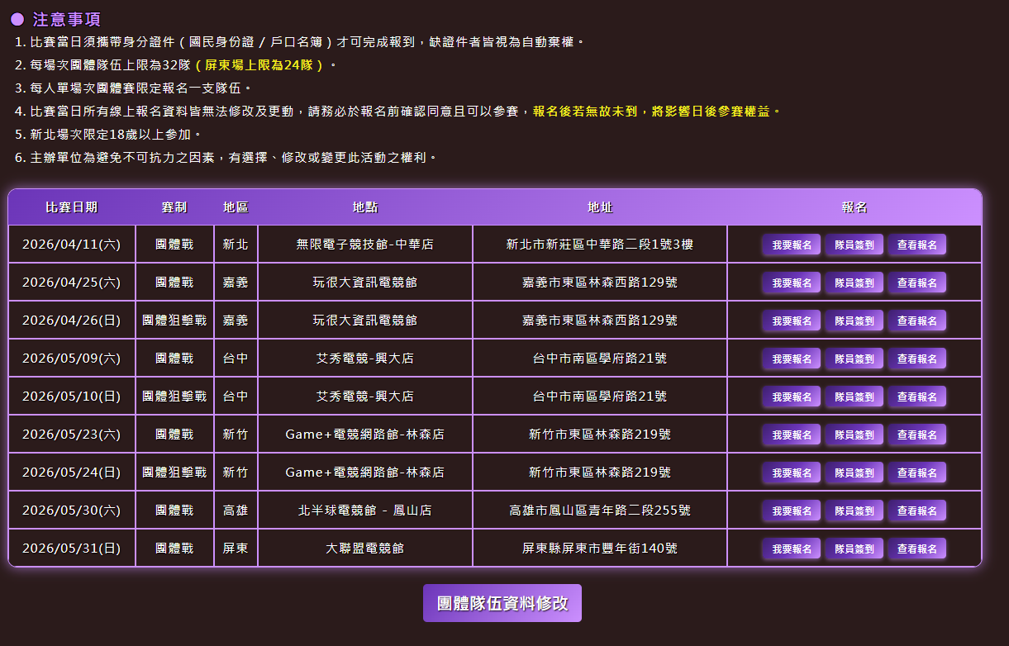The width and height of the screenshot is (1009, 646).
Task: Click 我要報名 for 2026/05/31 屏東 event
Action: point(791,549)
